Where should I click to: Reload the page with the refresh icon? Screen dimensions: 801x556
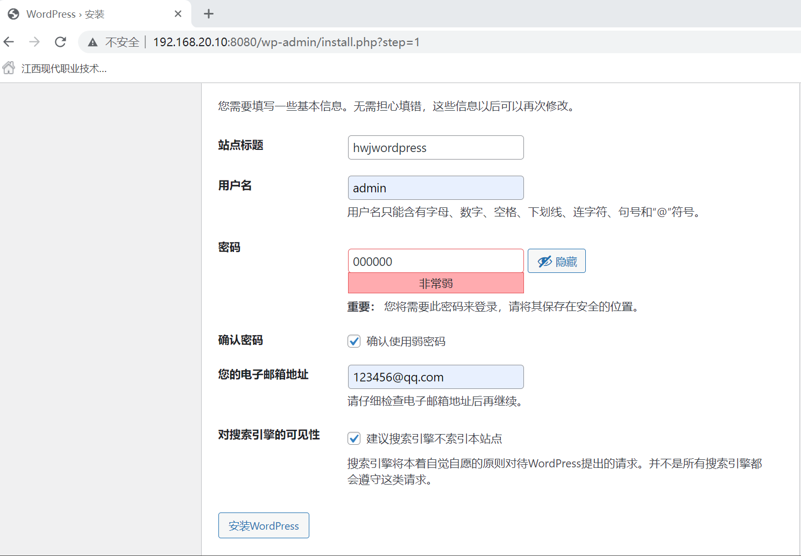[60, 42]
